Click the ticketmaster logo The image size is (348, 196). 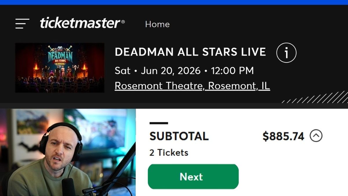coord(80,23)
